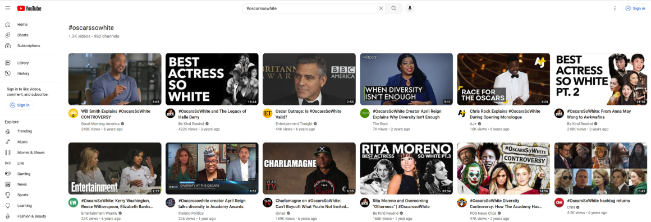Open the hamburger guide menu
Screen dimensions: 651x222
[8, 8]
